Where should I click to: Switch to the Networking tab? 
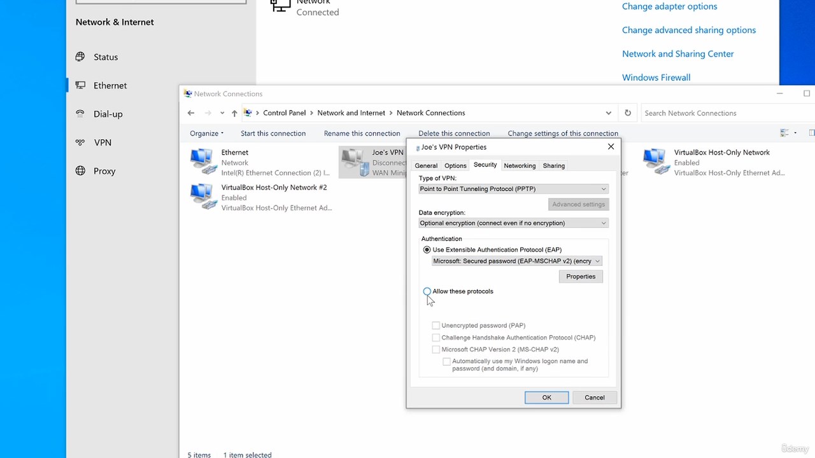click(x=520, y=166)
